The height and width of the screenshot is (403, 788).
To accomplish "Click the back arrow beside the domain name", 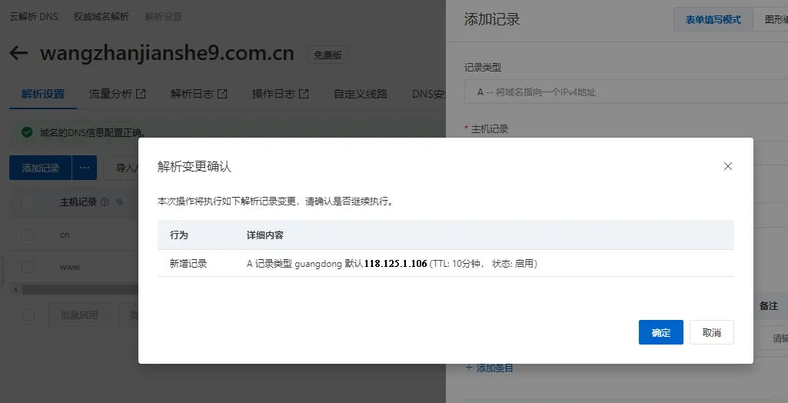I will click(x=18, y=53).
